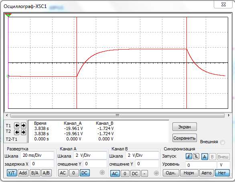Move cursor T1 left with arrow
Viewport: 235px width, 182px height.
[x=16, y=126]
